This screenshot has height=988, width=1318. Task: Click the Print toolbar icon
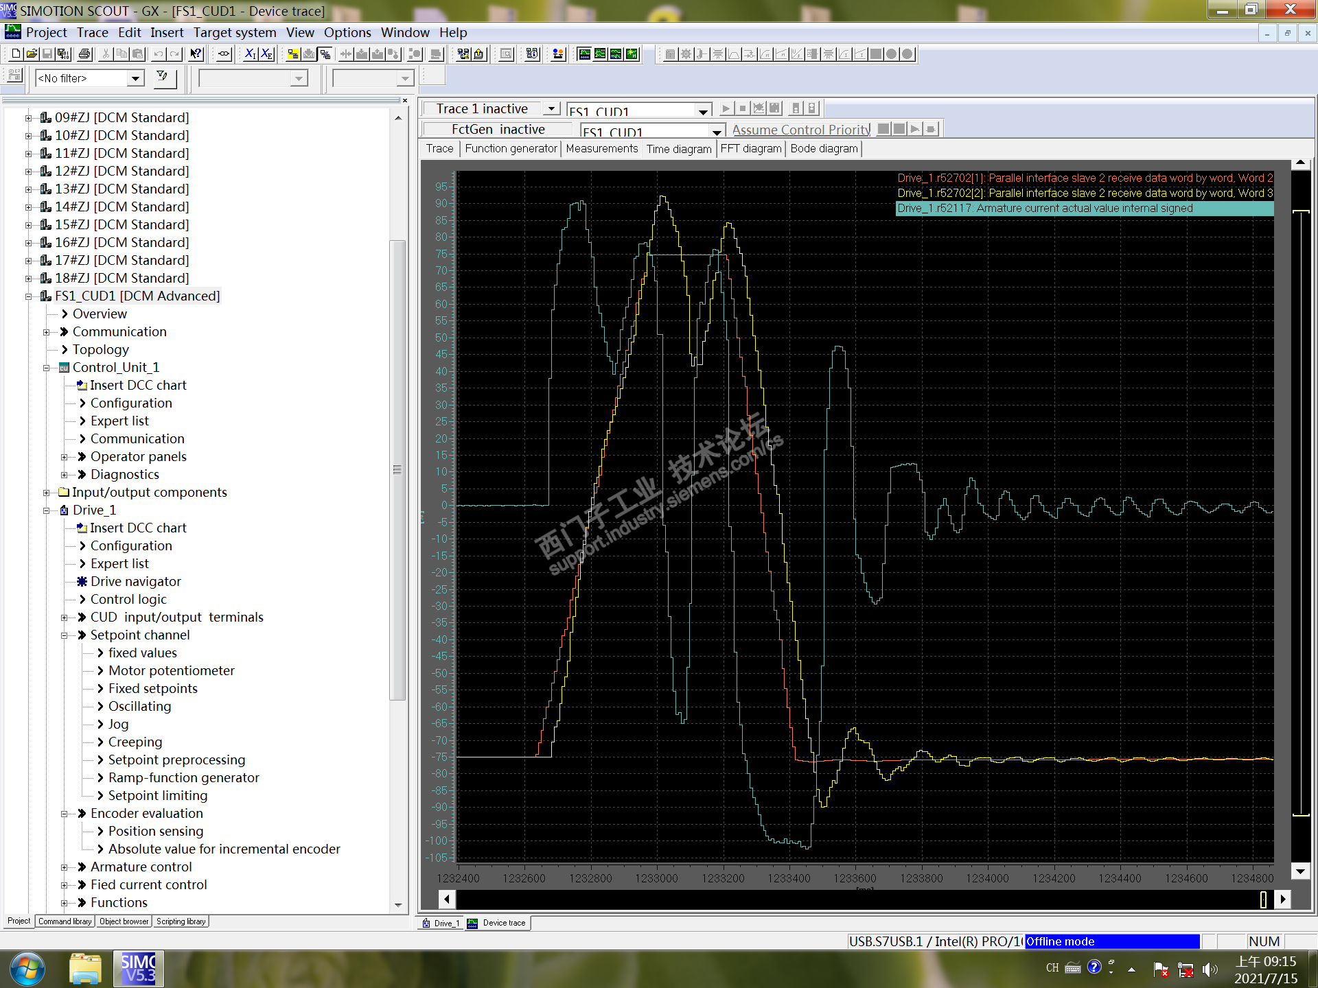(84, 54)
